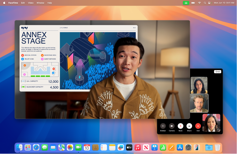Open Spotlight search in the menu bar
This screenshot has width=237, height=154.
(205, 3)
